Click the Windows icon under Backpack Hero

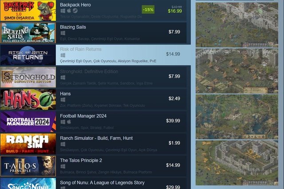(63, 11)
